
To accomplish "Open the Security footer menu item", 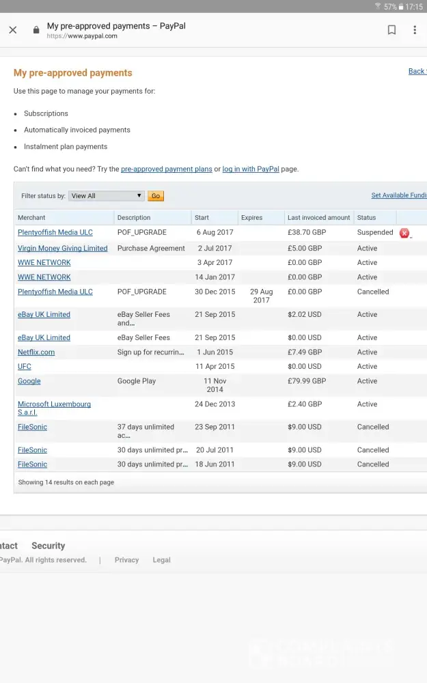I will [48, 546].
